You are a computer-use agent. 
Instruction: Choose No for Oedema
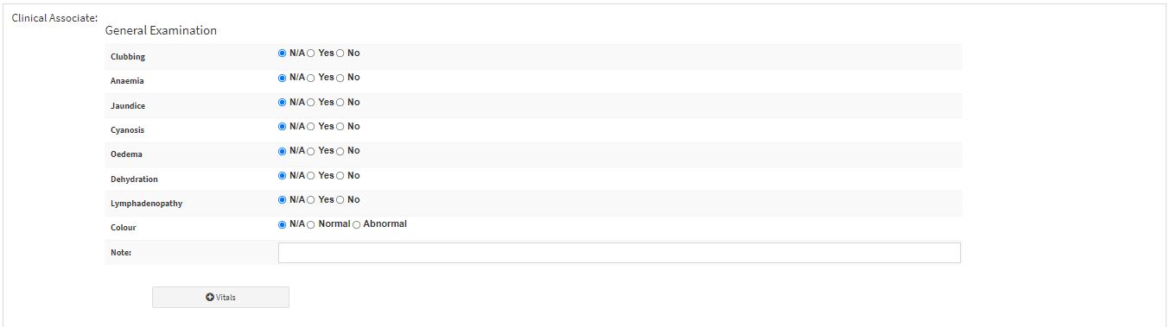pos(340,151)
